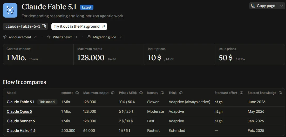Copy the claude-fable-5-1 model ID icon
This screenshot has height=137, width=286.
coord(44,26)
